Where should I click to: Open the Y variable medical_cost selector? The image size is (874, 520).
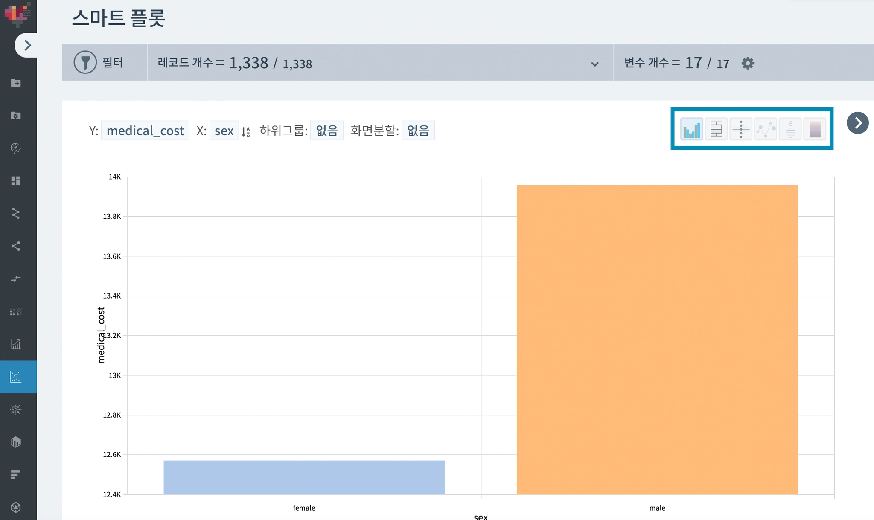145,131
